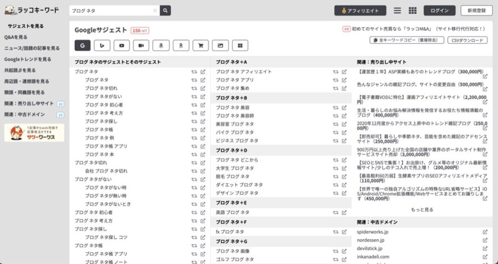Open external link for 英語 ブログ ネタ
Viewport: 498px width, 264px height.
(x=344, y=212)
